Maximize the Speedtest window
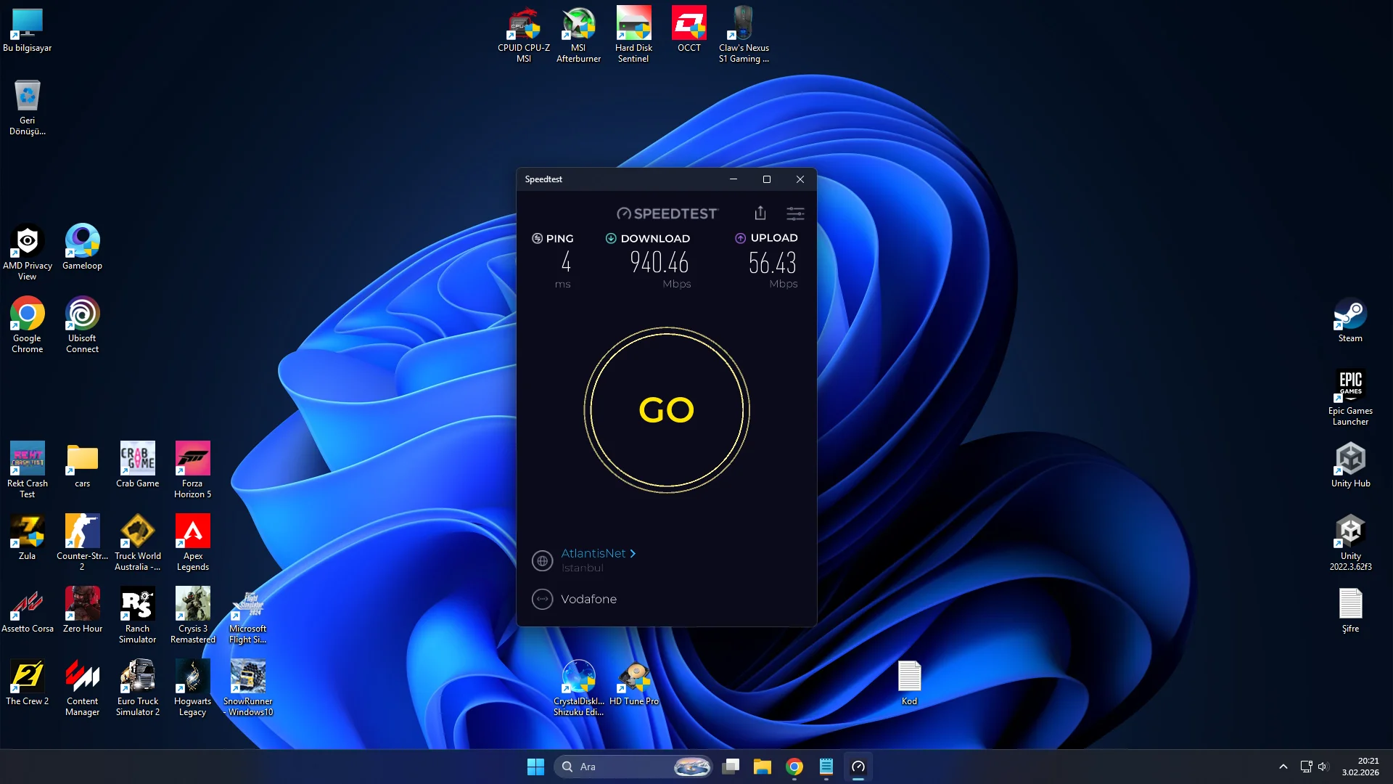Screen dimensions: 1393x784 pyautogui.click(x=766, y=179)
